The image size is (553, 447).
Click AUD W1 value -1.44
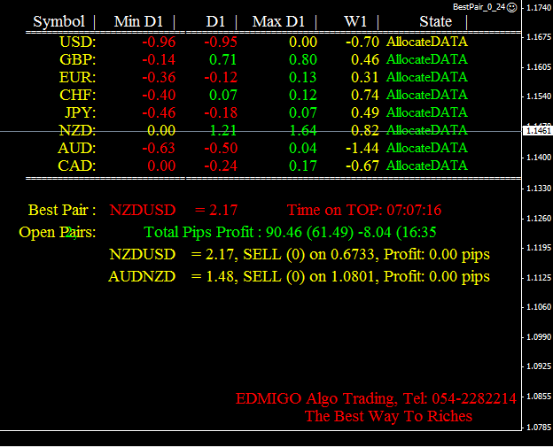pyautogui.click(x=362, y=148)
